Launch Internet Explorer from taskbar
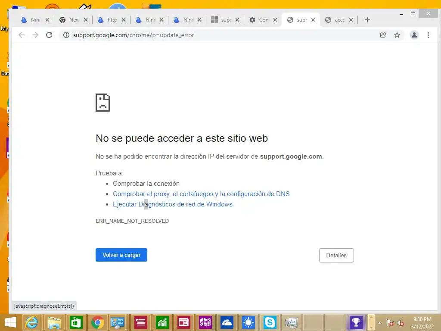441x331 pixels. coord(31,322)
